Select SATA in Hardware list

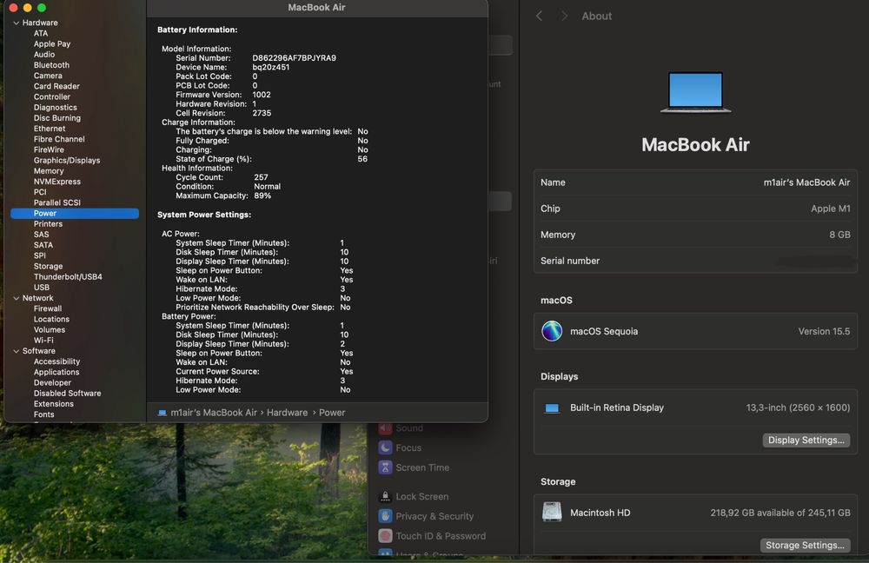[x=43, y=245]
